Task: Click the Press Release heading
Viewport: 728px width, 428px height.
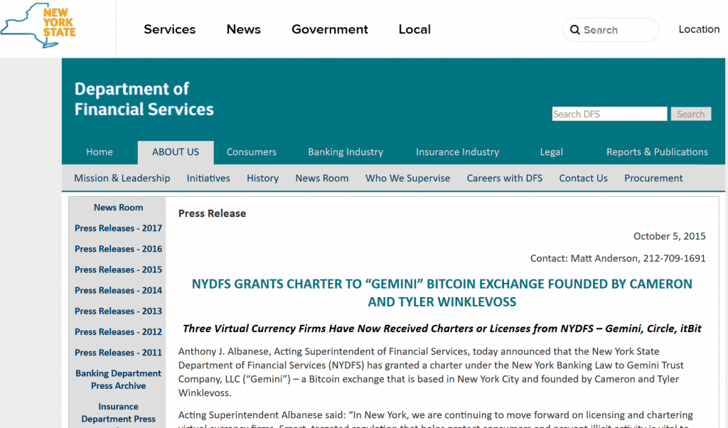Action: (x=212, y=213)
